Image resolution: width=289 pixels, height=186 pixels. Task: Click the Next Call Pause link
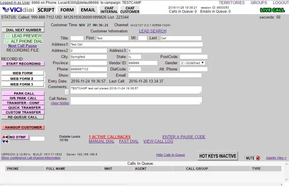pyautogui.click(x=22, y=46)
